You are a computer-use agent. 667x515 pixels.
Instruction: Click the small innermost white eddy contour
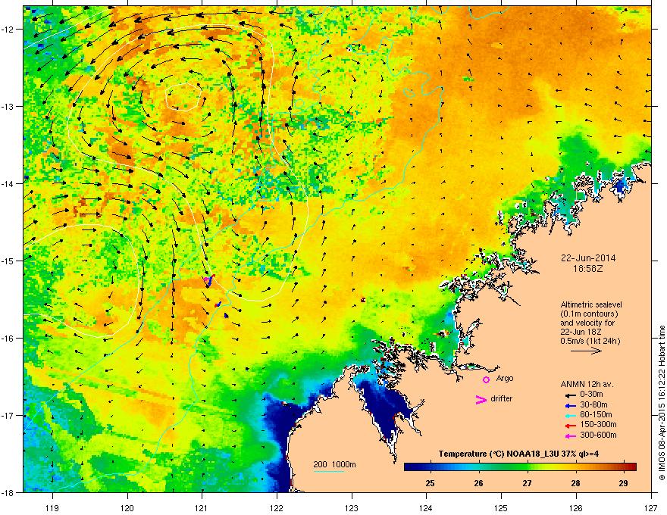[x=183, y=97]
